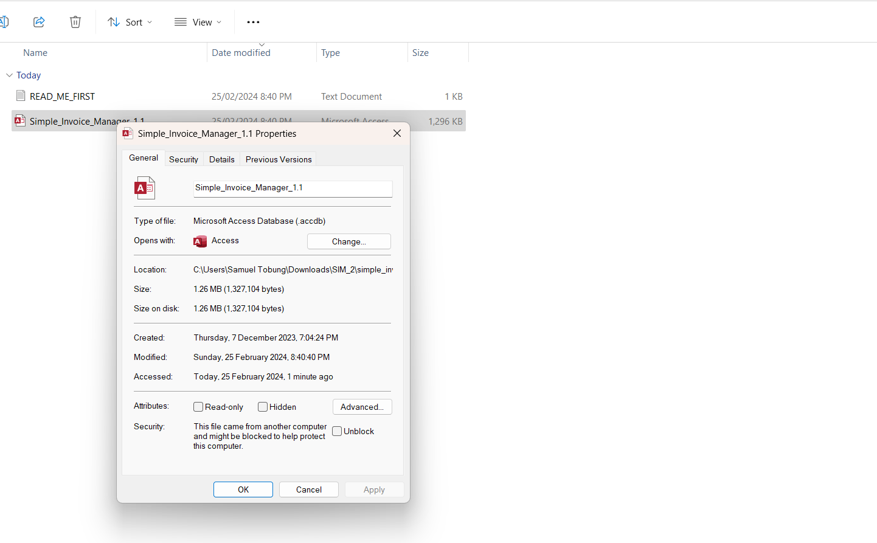Switch to the General tab
Screen dimensions: 877x543
pos(144,158)
